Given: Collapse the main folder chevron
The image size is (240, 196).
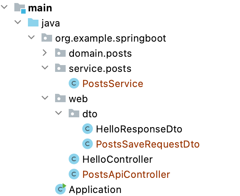Looking at the screenshot, I should 4,7.
